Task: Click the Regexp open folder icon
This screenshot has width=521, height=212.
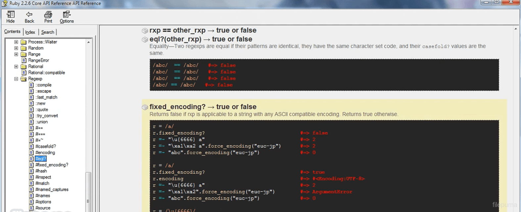Action: [24, 79]
